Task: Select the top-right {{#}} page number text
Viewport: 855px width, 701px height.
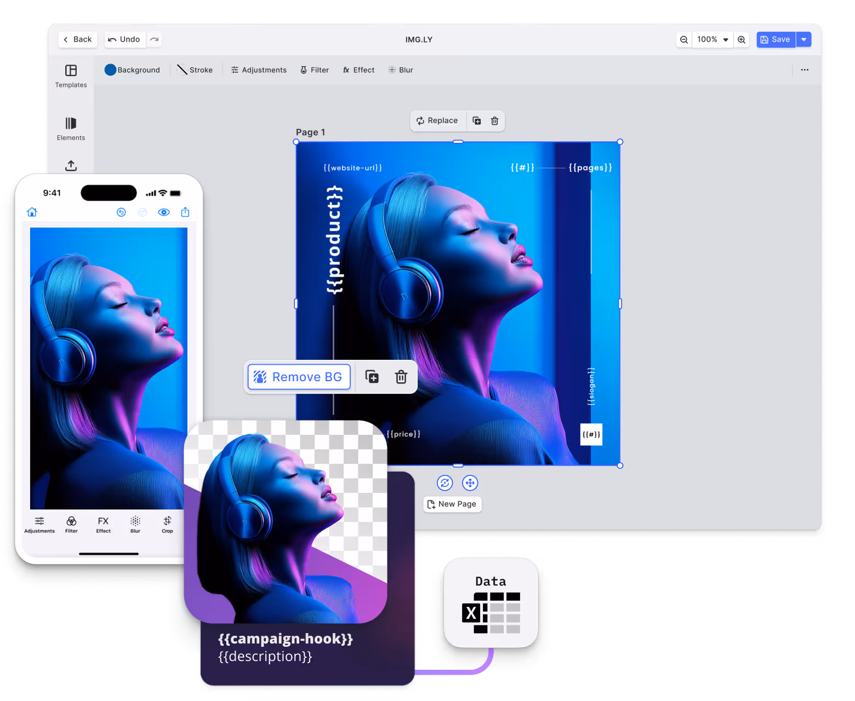Action: [522, 168]
